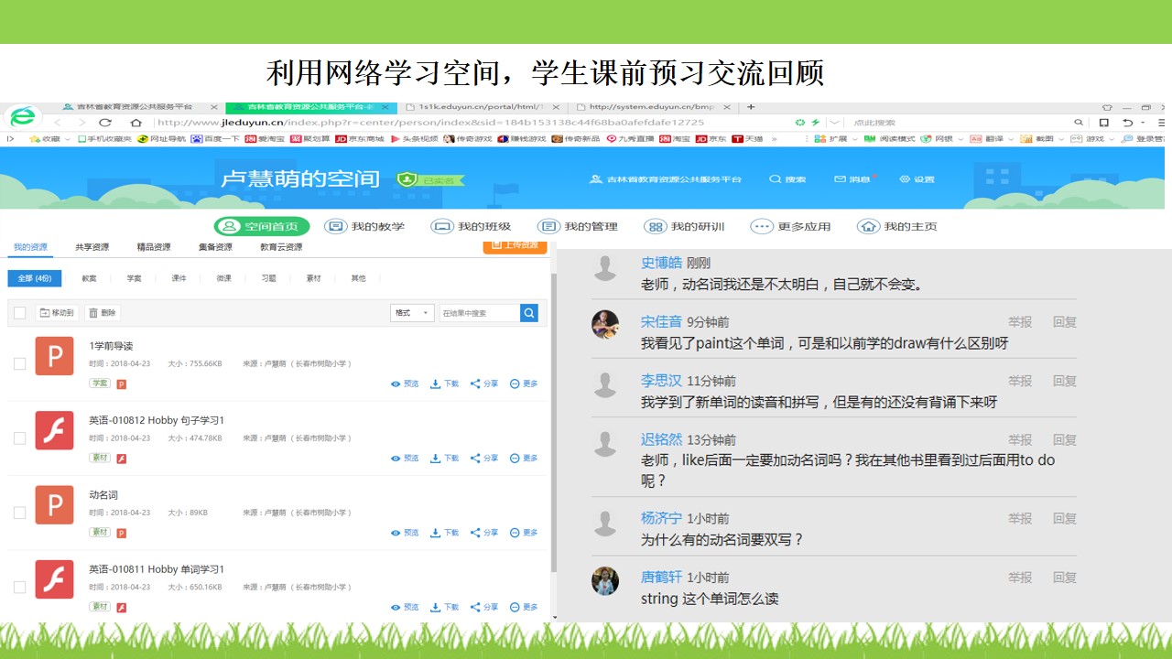Tick the checkbox next to 1学前导读
1172x659 pixels.
19,363
